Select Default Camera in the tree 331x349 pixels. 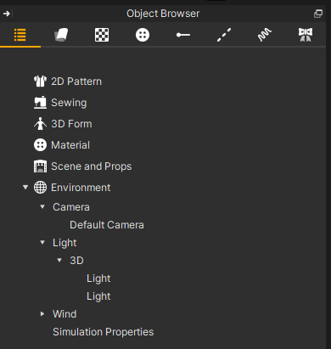click(107, 225)
